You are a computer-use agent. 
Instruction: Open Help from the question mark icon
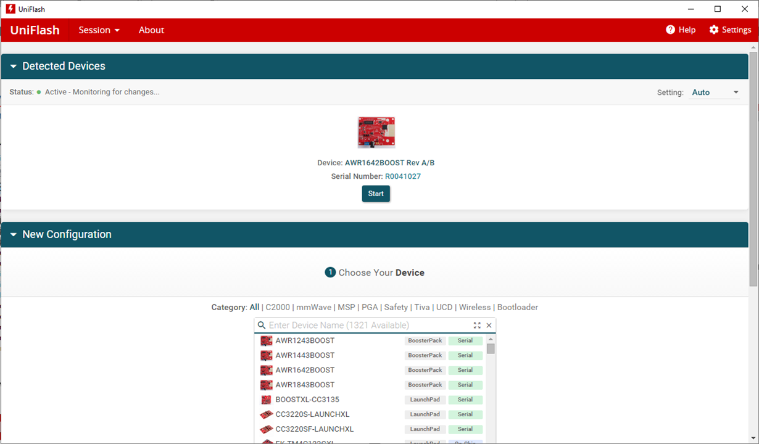[x=681, y=30]
